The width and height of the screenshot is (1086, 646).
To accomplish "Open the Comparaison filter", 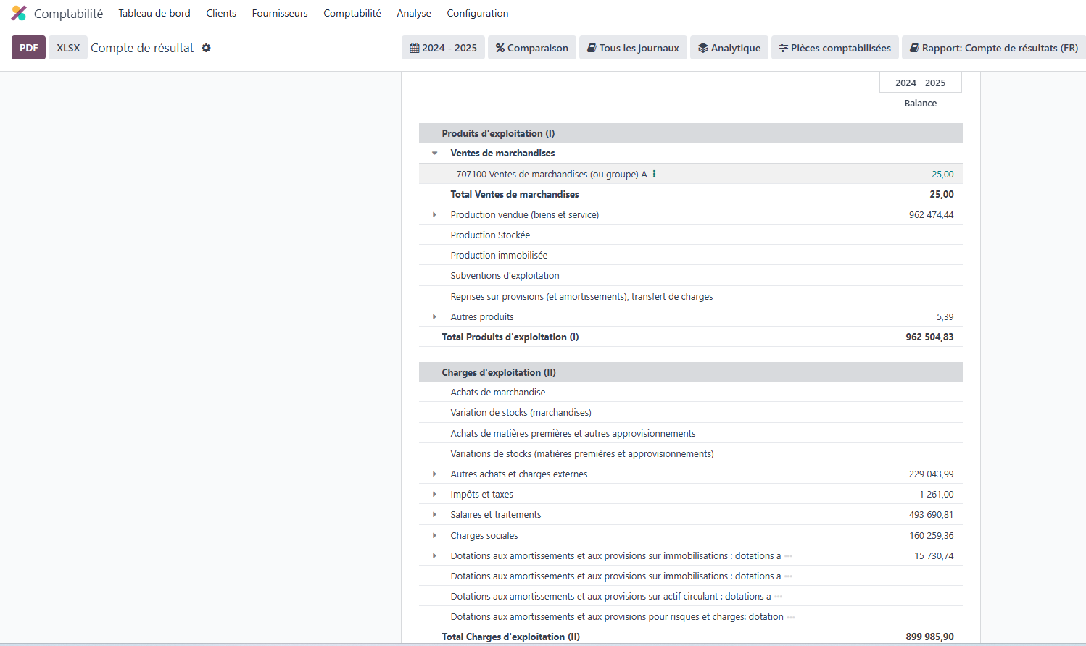I will click(531, 48).
